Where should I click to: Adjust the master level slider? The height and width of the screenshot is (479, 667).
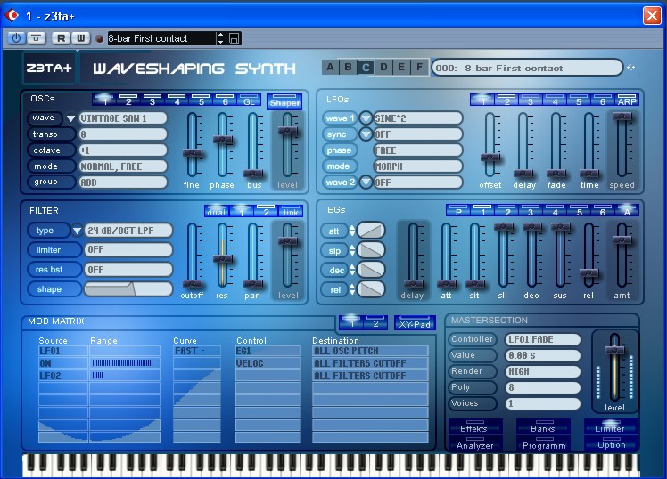point(614,350)
